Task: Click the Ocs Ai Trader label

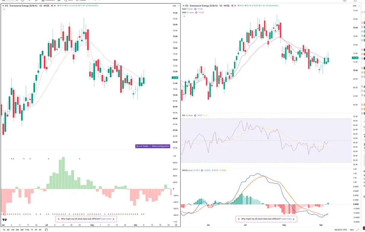Action: [142, 146]
